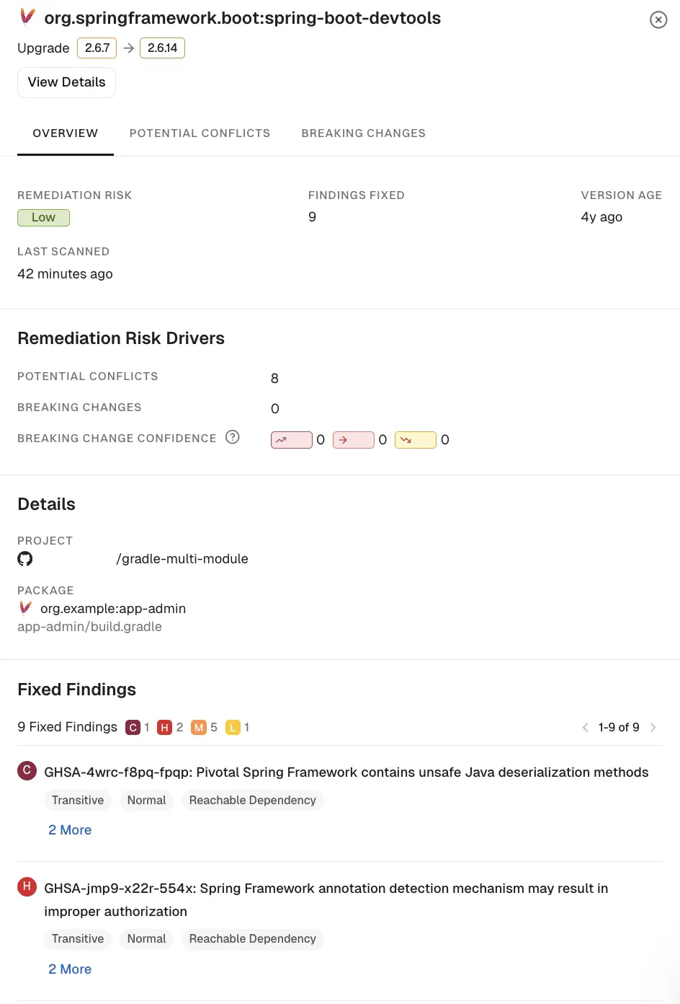Click the View Details button

pos(66,82)
